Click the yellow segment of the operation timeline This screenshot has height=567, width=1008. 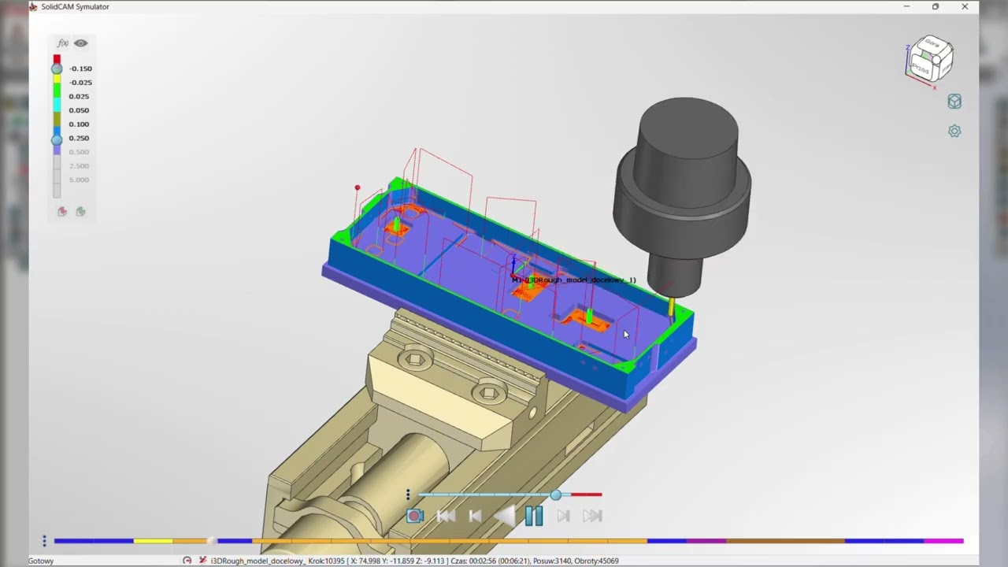[153, 541]
